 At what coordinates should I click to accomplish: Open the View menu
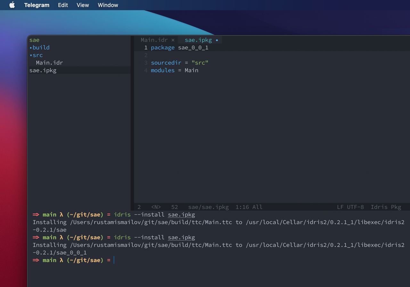pyautogui.click(x=83, y=5)
